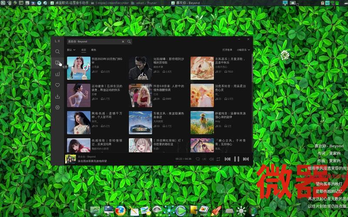Open the leaderboard chart sidebar icon
The width and height of the screenshot is (348, 217).
[x=57, y=74]
